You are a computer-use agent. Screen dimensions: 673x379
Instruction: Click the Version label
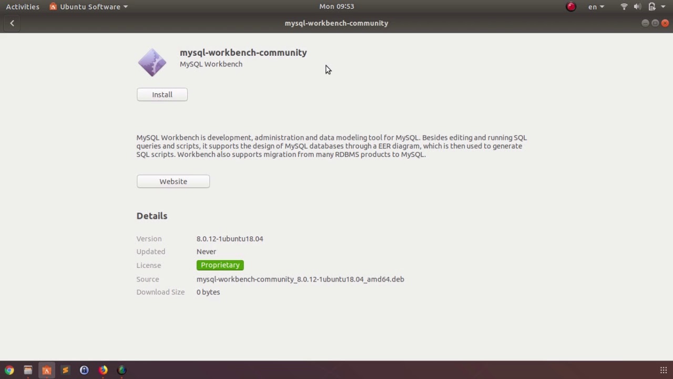coord(149,239)
